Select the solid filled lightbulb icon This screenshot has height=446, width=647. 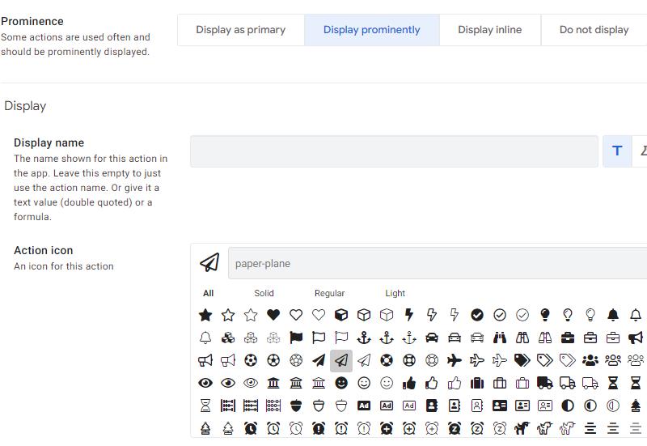(x=545, y=315)
